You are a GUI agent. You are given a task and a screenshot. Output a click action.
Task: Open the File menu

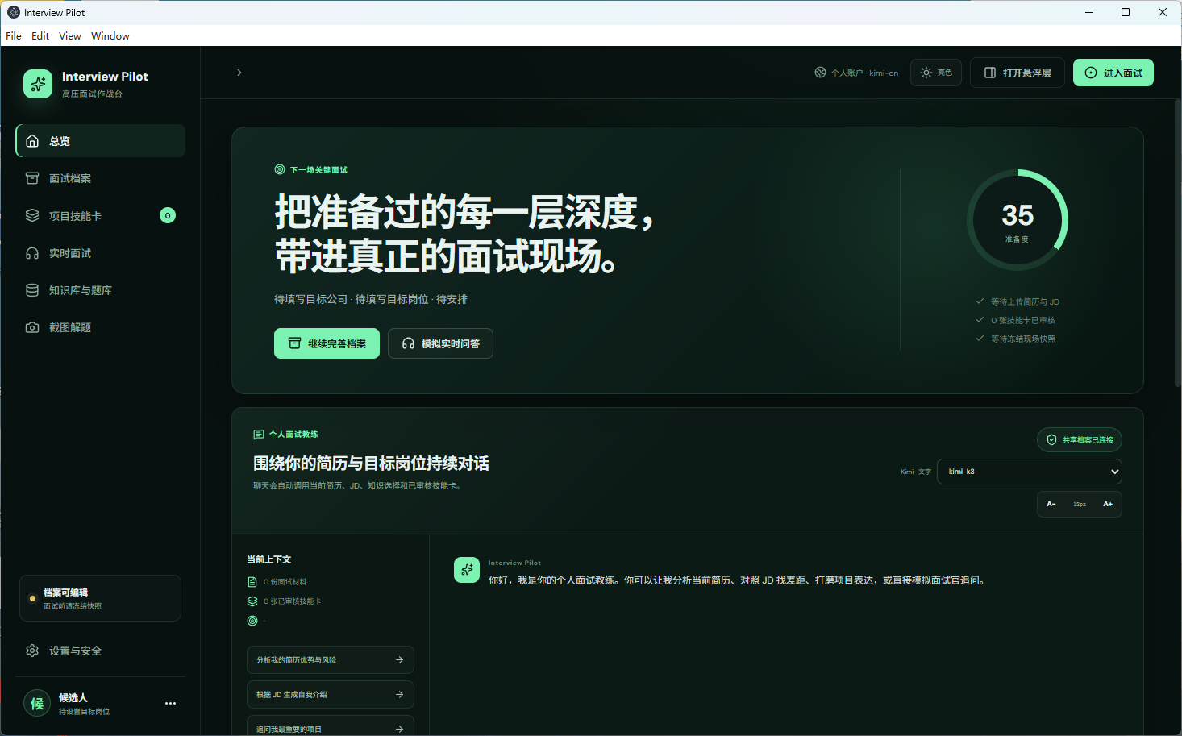[x=14, y=35]
